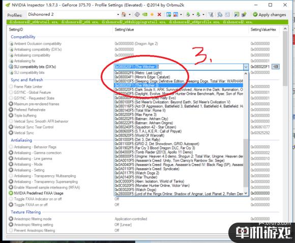The width and height of the screenshot is (295, 243).
Task: Click the green NVIDIA restore defaults icon
Action: (x=144, y=14)
